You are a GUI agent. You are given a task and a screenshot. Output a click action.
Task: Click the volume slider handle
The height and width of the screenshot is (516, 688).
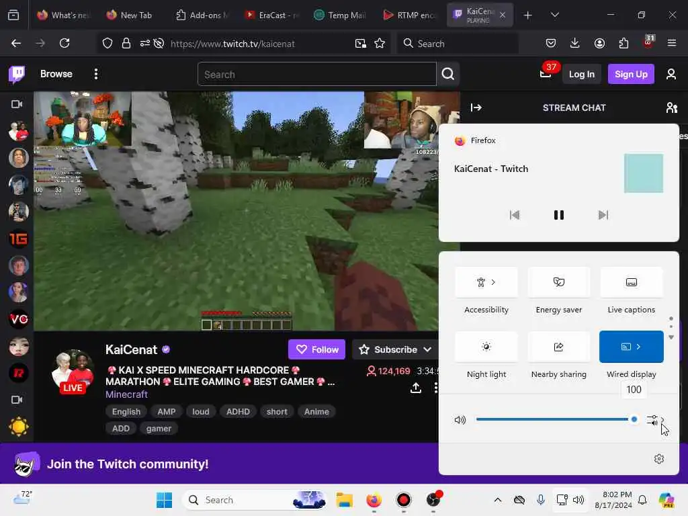point(634,419)
